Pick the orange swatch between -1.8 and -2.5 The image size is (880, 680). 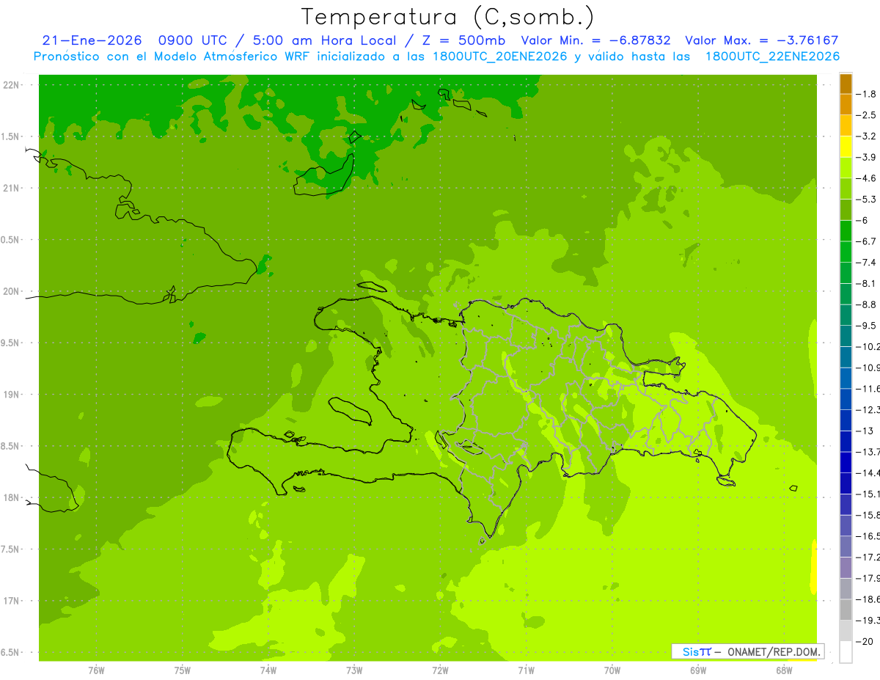tap(846, 104)
